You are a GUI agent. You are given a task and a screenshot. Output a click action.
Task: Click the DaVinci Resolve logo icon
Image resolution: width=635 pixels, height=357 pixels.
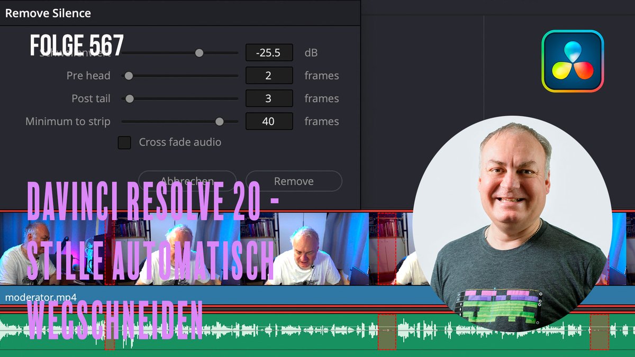(573, 61)
